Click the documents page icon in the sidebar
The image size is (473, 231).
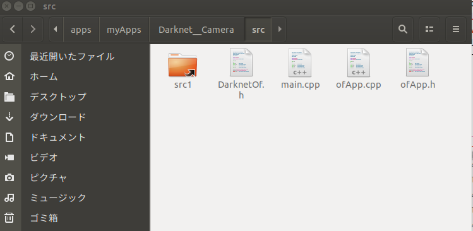click(9, 137)
